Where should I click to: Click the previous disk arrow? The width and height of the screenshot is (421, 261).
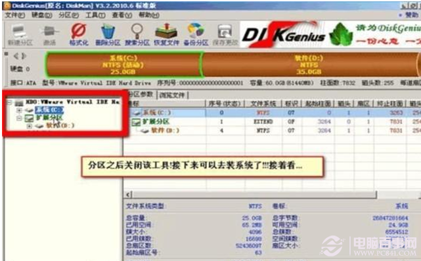pyautogui.click(x=16, y=56)
